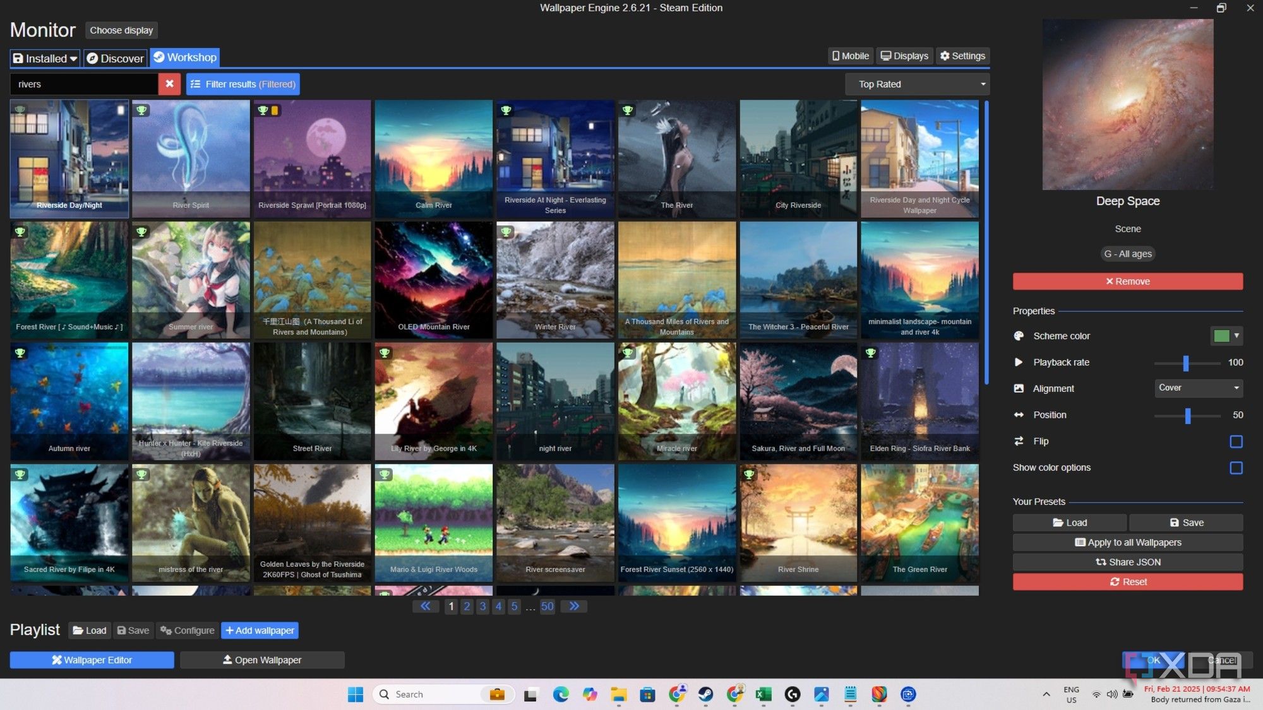Share wallpaper settings as JSON
This screenshot has width=1263, height=710.
(1127, 562)
